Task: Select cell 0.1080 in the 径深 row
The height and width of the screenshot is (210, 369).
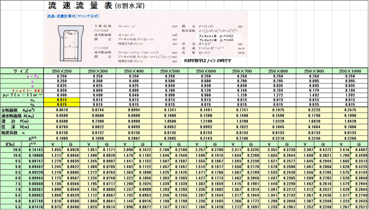Action: [350, 127]
